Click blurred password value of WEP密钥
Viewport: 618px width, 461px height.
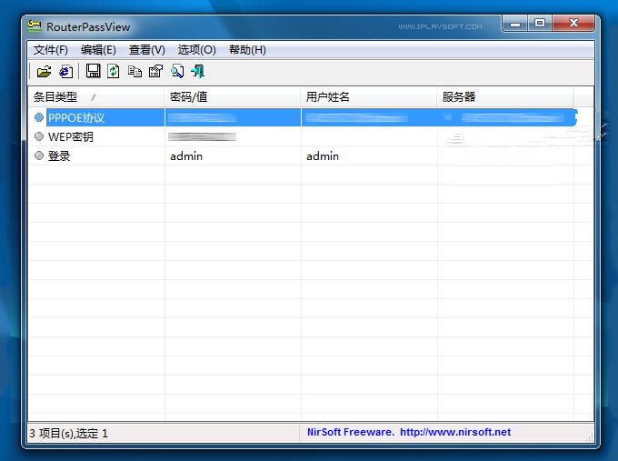tap(202, 136)
